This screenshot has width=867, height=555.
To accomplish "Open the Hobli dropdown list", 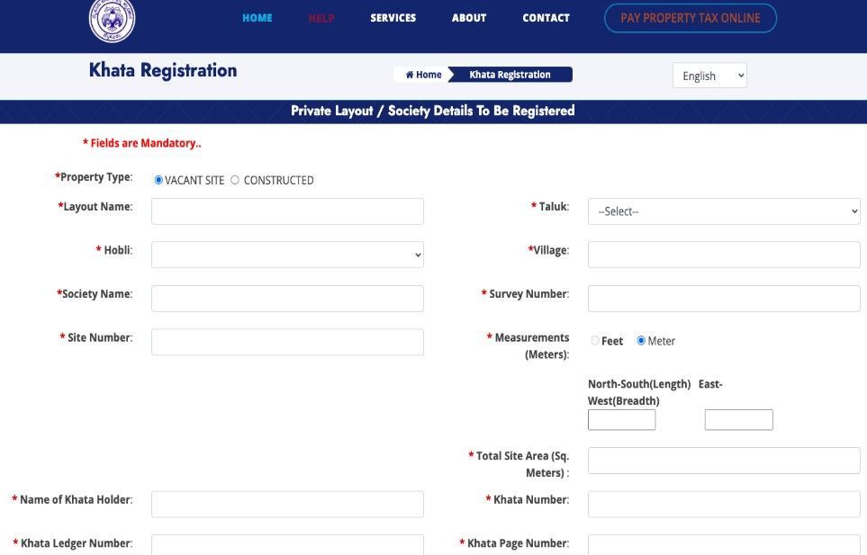I will pos(287,255).
